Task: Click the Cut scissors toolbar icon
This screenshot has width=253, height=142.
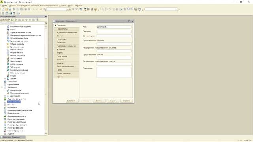Action: [14, 9]
